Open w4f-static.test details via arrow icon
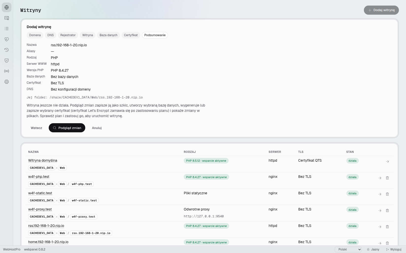Image resolution: width=406 pixels, height=253 pixels. [x=380, y=194]
